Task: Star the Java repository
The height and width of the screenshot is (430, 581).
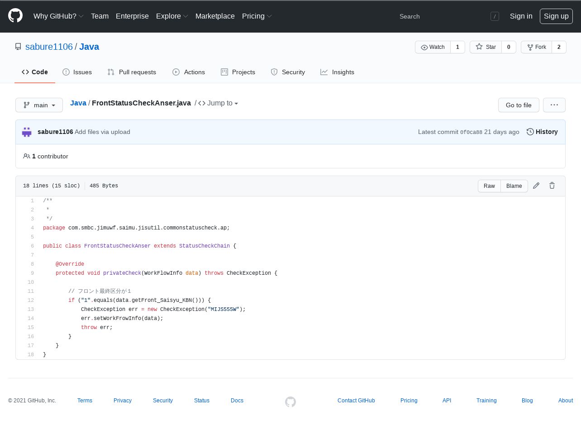Action: [486, 47]
